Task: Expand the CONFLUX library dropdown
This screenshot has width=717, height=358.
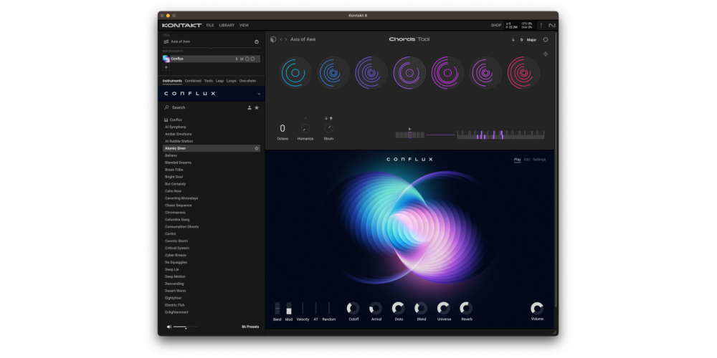Action: coord(259,94)
